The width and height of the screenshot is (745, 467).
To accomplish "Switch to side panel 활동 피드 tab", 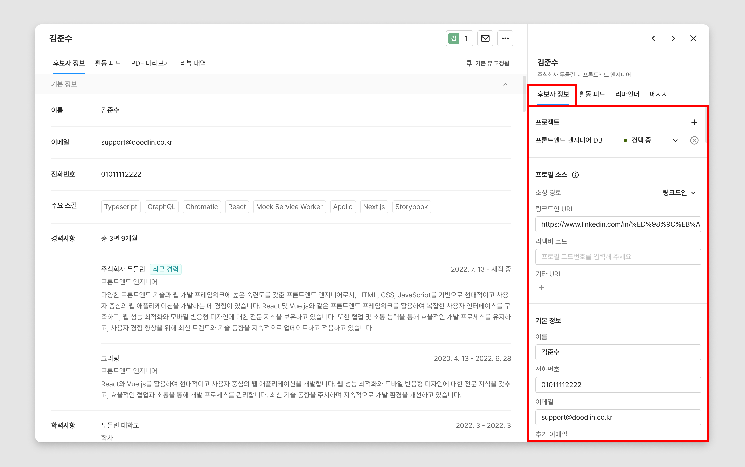I will 592,94.
